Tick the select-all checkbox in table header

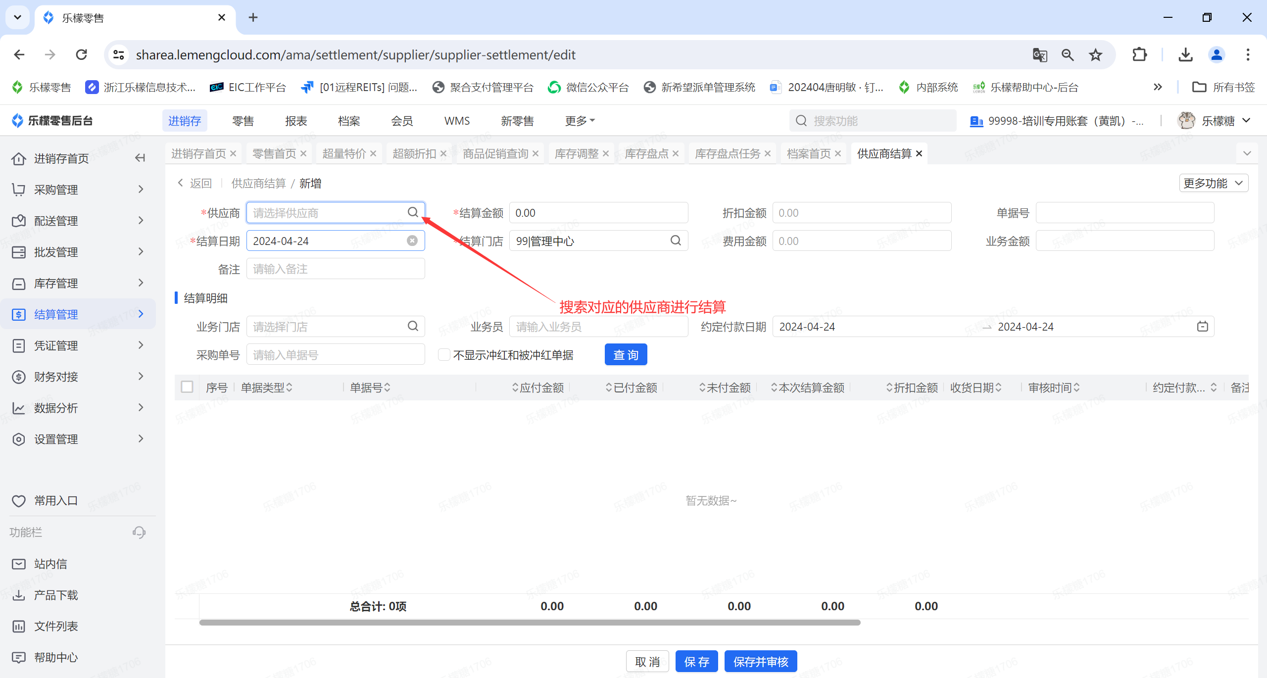click(187, 387)
